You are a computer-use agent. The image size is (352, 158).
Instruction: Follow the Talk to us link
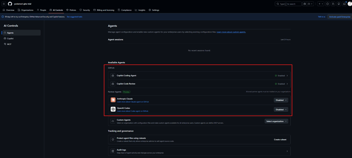(x=322, y=17)
